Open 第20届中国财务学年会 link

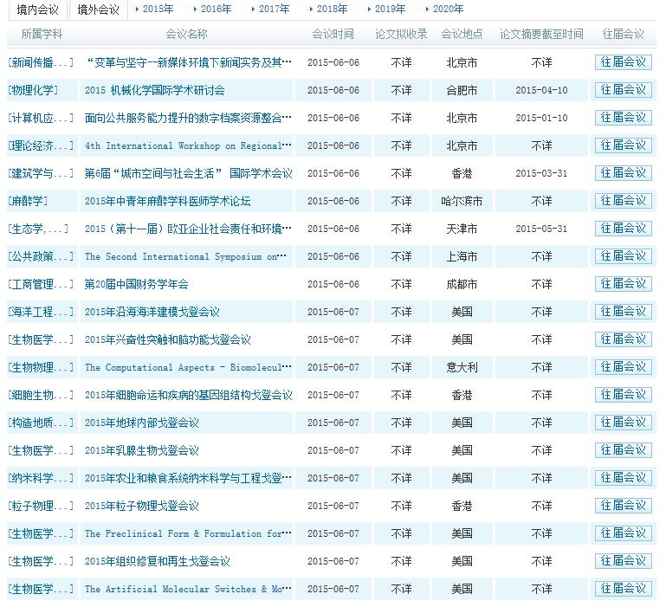(136, 284)
